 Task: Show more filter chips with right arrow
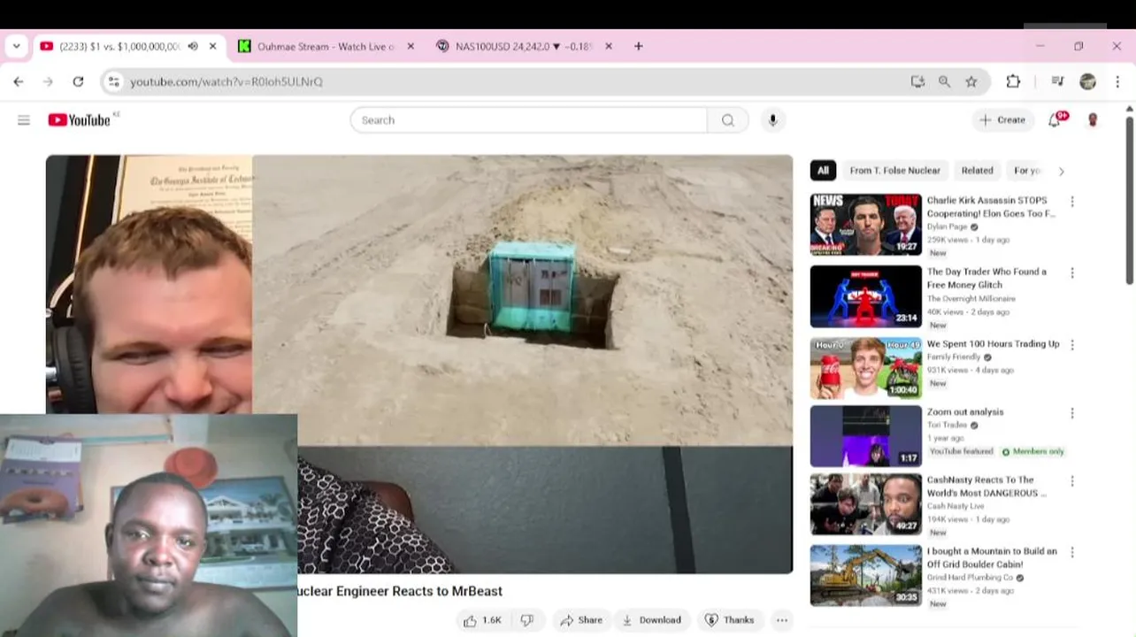pos(1061,171)
